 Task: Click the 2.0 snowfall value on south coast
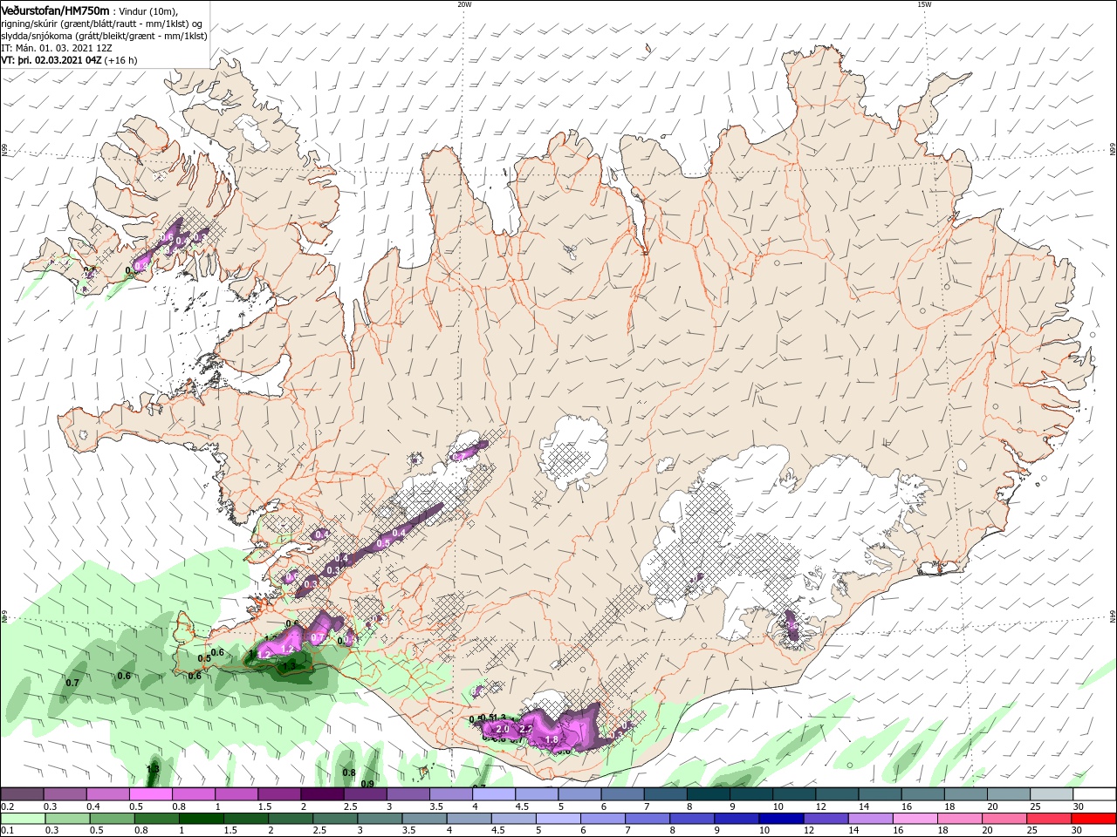click(502, 729)
